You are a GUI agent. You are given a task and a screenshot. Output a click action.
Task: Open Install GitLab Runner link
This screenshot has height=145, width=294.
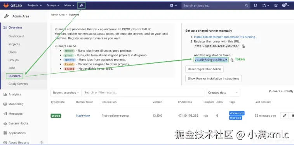(x=225, y=37)
